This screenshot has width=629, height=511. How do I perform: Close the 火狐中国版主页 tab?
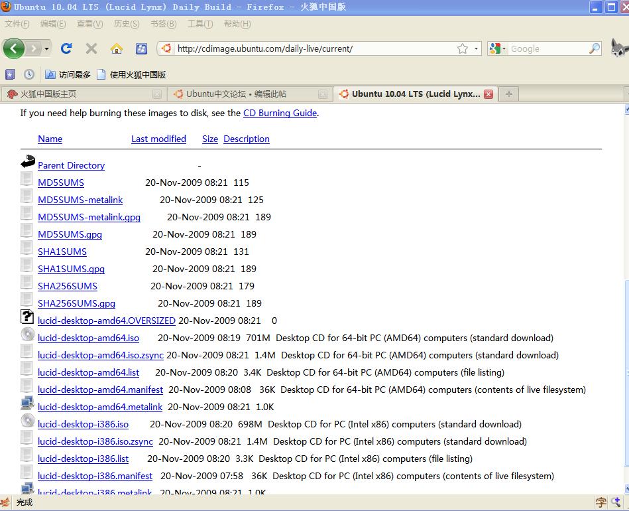(157, 94)
